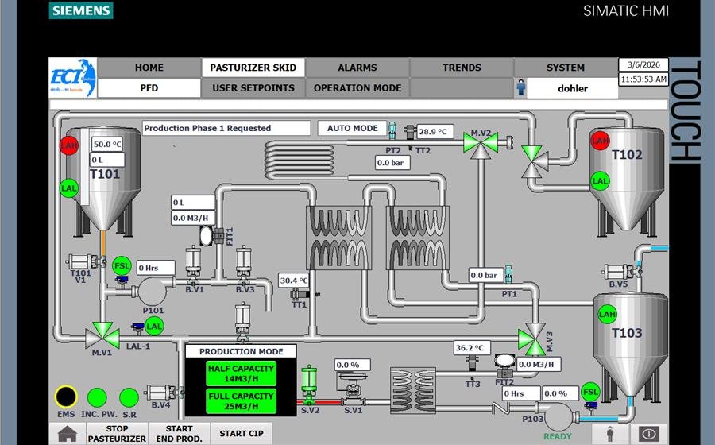Viewport: 715px width, 445px height.
Task: Click the red LAH indicator on T102
Action: (600, 141)
